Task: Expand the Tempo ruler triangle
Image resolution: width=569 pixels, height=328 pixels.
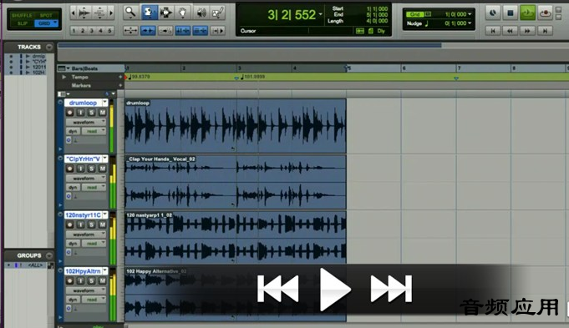Action: point(64,77)
